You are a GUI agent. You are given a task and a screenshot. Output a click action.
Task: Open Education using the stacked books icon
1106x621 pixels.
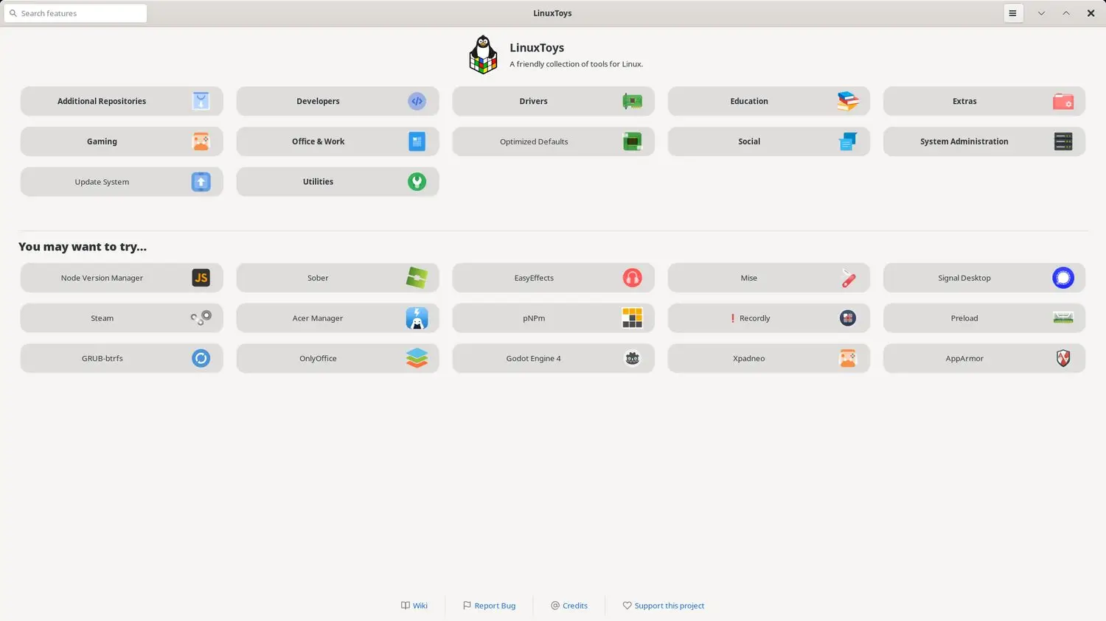848,101
